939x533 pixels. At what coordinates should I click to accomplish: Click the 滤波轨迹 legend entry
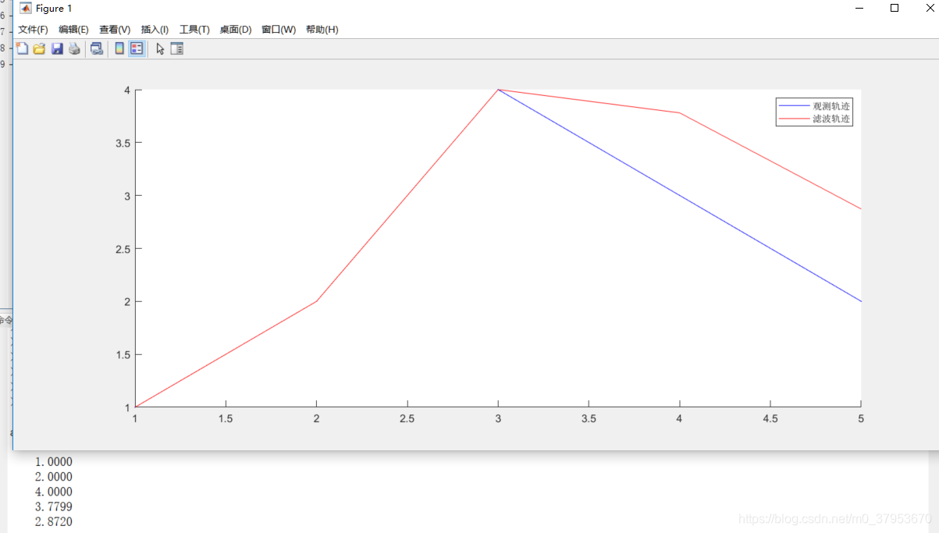point(831,119)
